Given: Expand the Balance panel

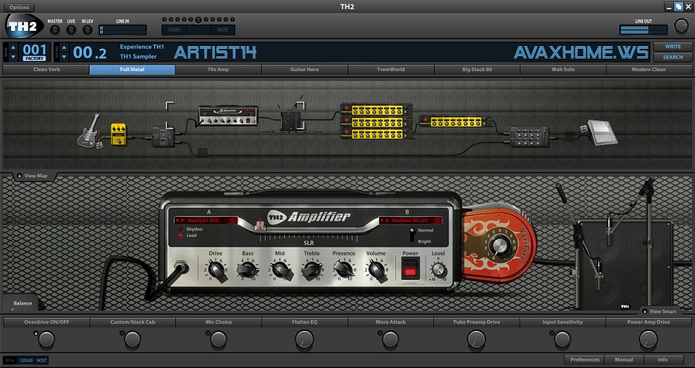Looking at the screenshot, I should coord(22,303).
